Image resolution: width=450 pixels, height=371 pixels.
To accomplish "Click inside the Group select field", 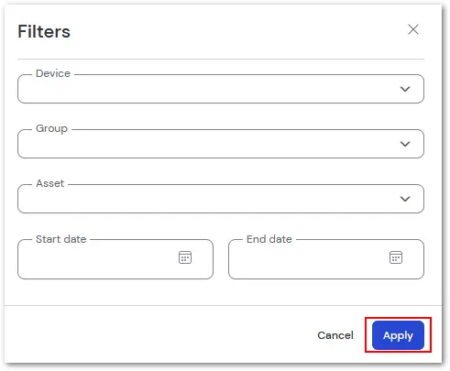I will tap(221, 144).
